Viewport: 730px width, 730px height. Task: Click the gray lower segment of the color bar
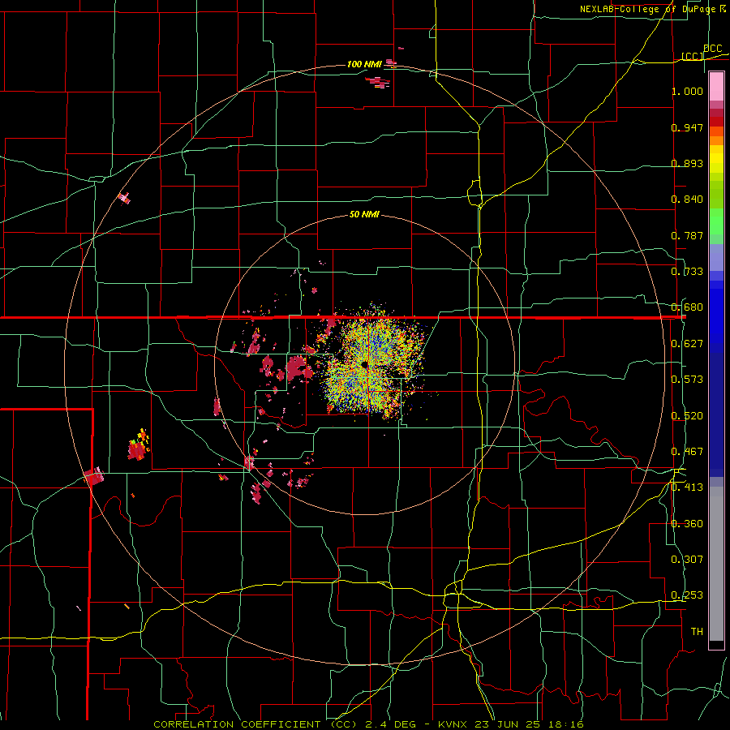pos(716,564)
